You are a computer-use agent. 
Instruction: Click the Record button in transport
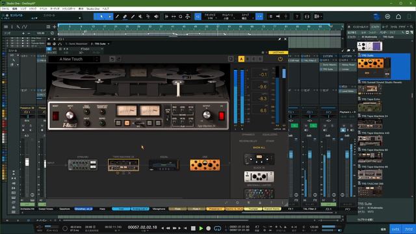[x=209, y=228]
